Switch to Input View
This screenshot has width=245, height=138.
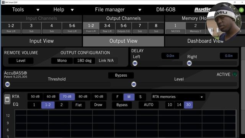[42, 41]
